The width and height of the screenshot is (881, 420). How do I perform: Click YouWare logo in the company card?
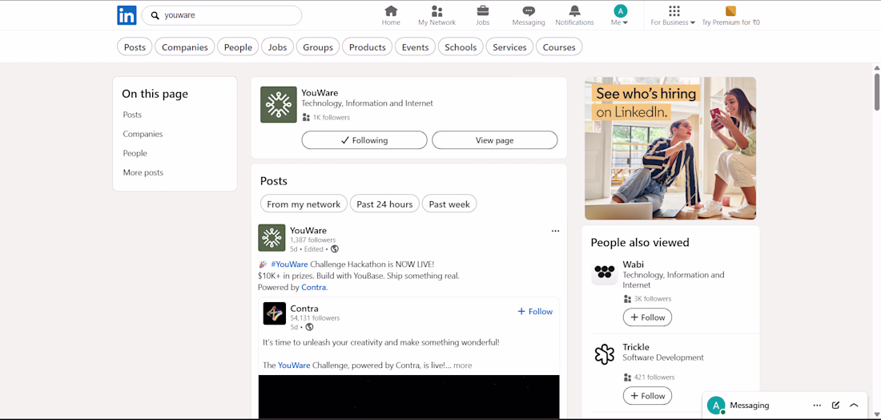pyautogui.click(x=279, y=104)
